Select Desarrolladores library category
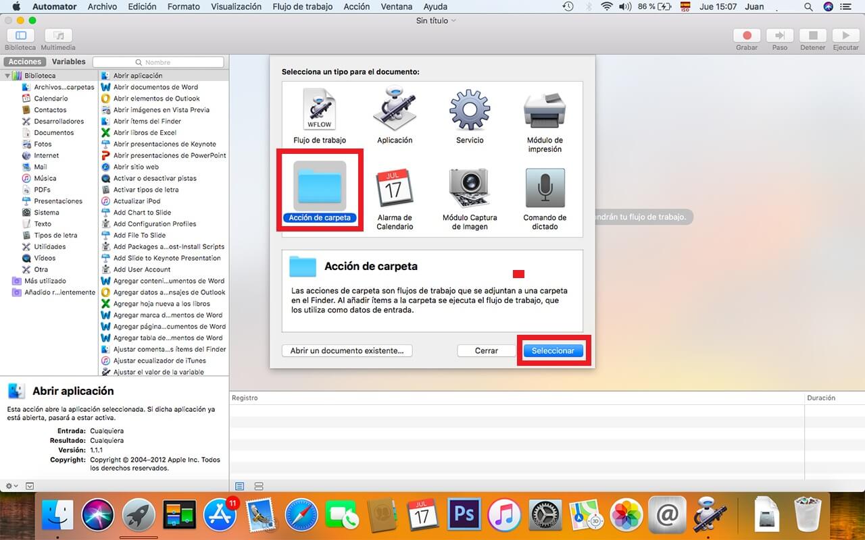Screen dimensions: 865x540 coord(59,122)
